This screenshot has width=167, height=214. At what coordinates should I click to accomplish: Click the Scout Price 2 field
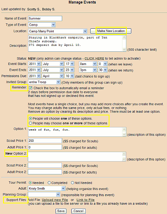pyautogui.click(x=45, y=165)
